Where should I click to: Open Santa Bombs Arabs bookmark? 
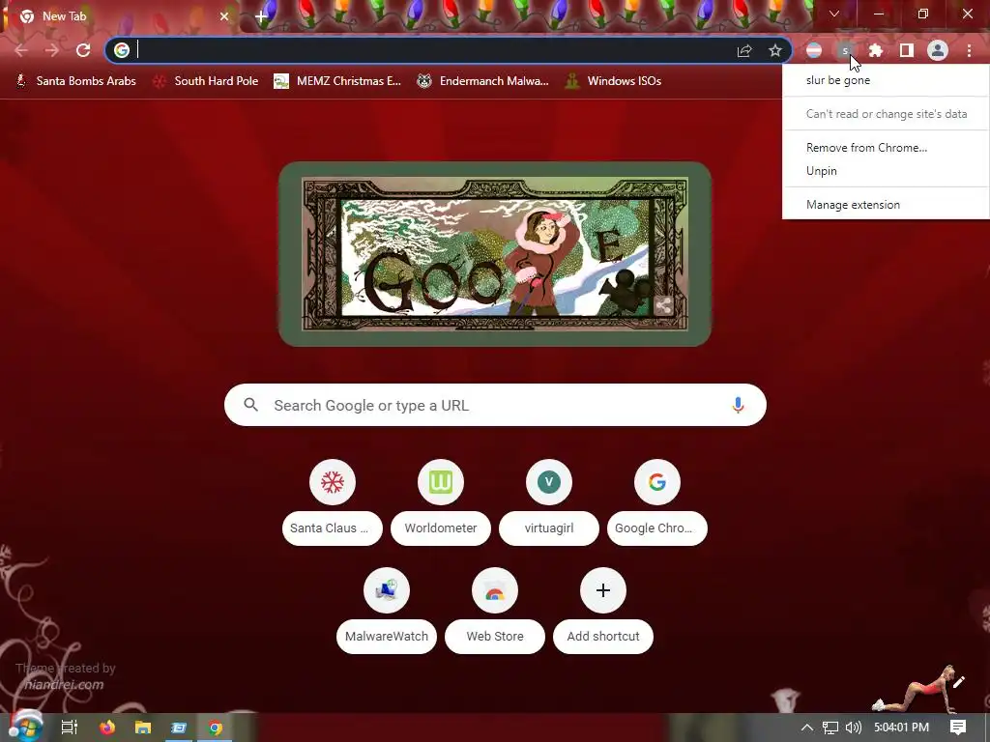coord(75,81)
